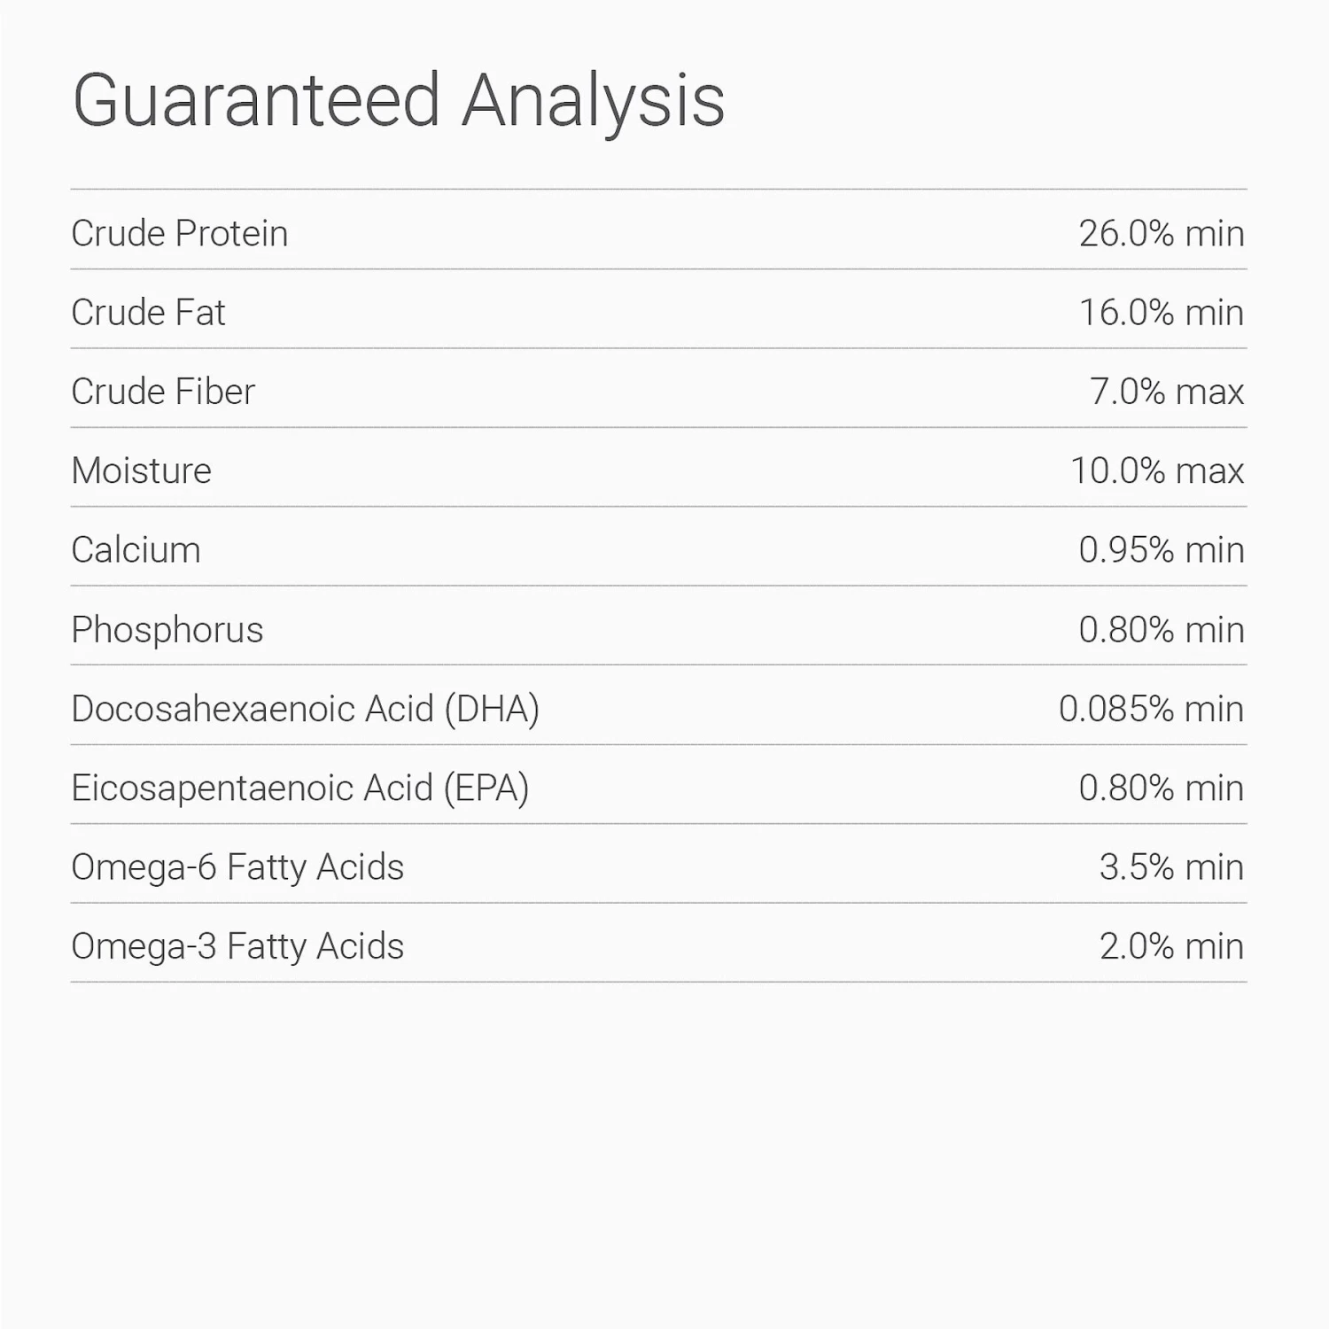Click the 26.0% min protein value

1161,234
